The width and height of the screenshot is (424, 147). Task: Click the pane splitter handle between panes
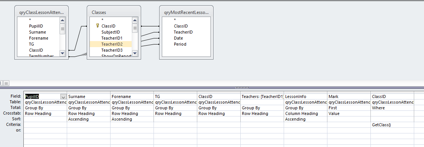(x=242, y=87)
